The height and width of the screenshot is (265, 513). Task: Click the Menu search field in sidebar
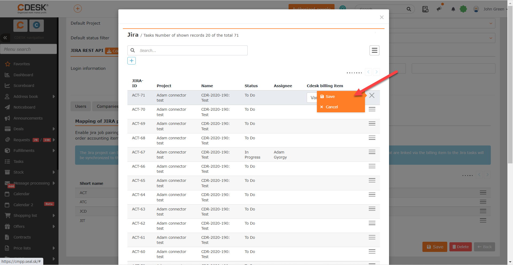point(28,49)
